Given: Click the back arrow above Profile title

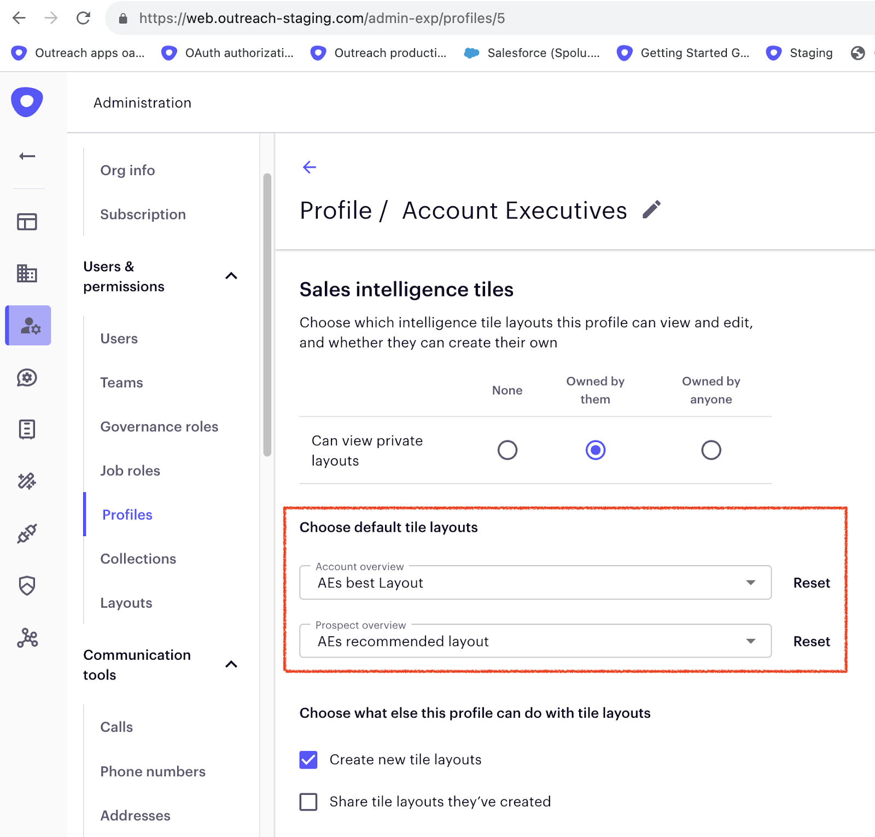Looking at the screenshot, I should tap(309, 167).
